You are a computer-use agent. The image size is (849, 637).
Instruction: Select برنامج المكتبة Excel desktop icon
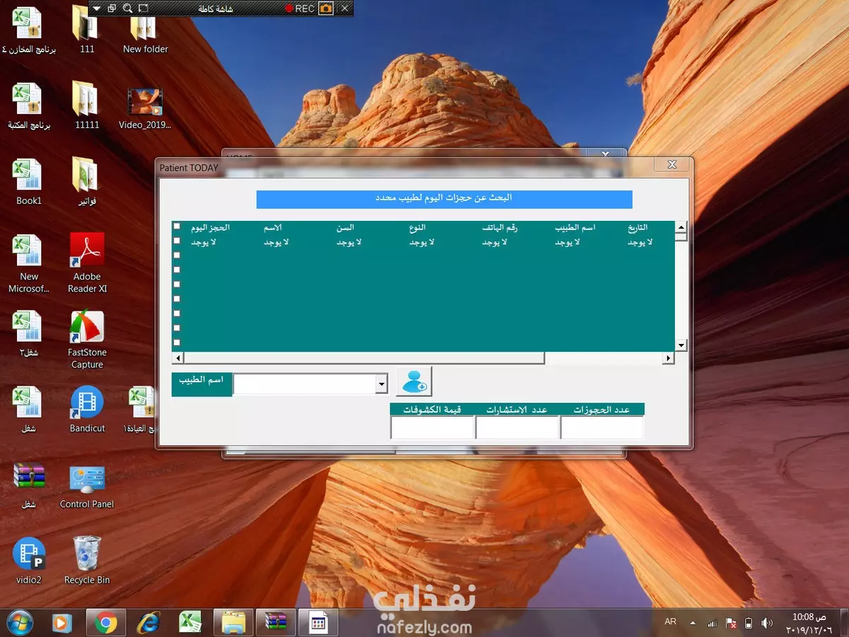click(x=29, y=106)
